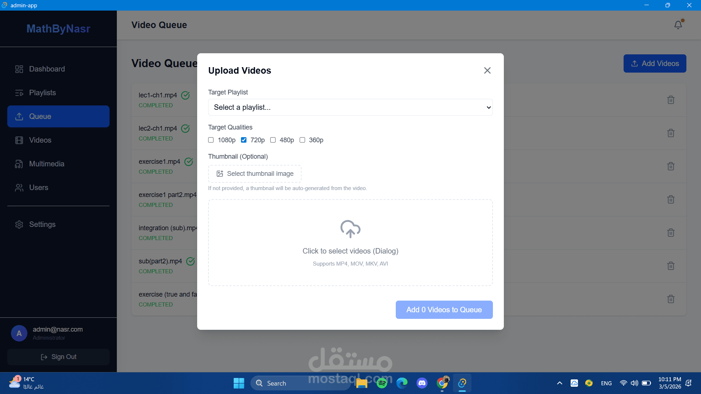Screen dimensions: 701x394
Task: Click trash icon on the last queue row
Action: coord(671,299)
